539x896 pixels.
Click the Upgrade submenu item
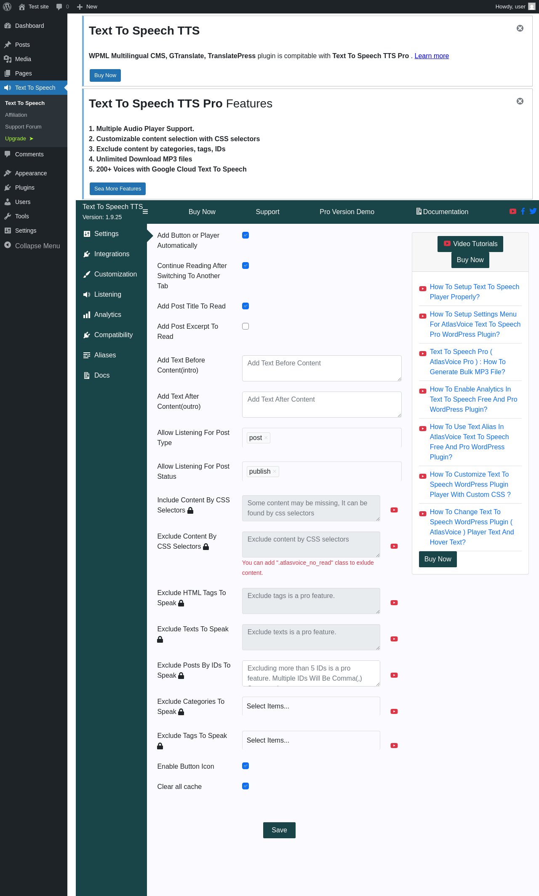[x=34, y=139]
